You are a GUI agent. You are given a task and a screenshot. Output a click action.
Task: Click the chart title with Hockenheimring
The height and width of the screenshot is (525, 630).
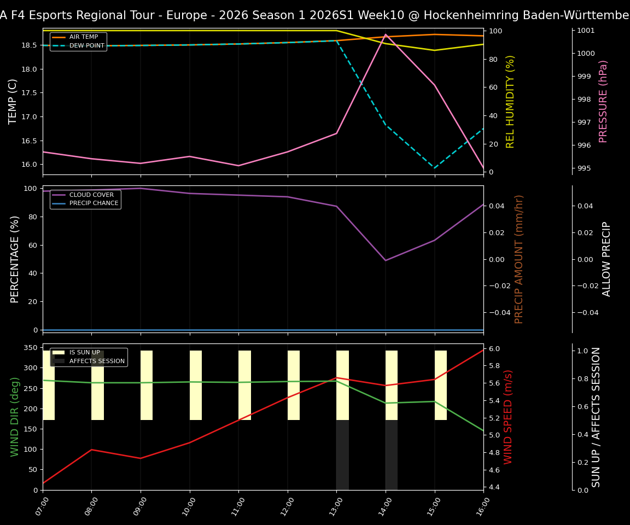pyautogui.click(x=315, y=15)
